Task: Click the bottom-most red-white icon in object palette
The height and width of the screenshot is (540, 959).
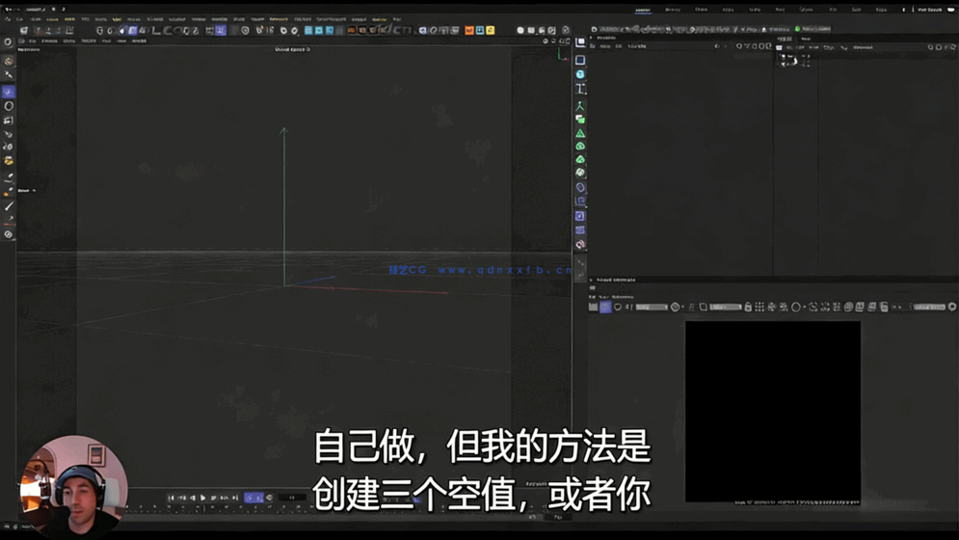Action: point(580,244)
